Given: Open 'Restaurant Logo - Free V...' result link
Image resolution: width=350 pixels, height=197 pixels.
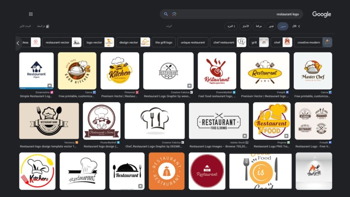Looking at the screenshot, I should (x=313, y=146).
